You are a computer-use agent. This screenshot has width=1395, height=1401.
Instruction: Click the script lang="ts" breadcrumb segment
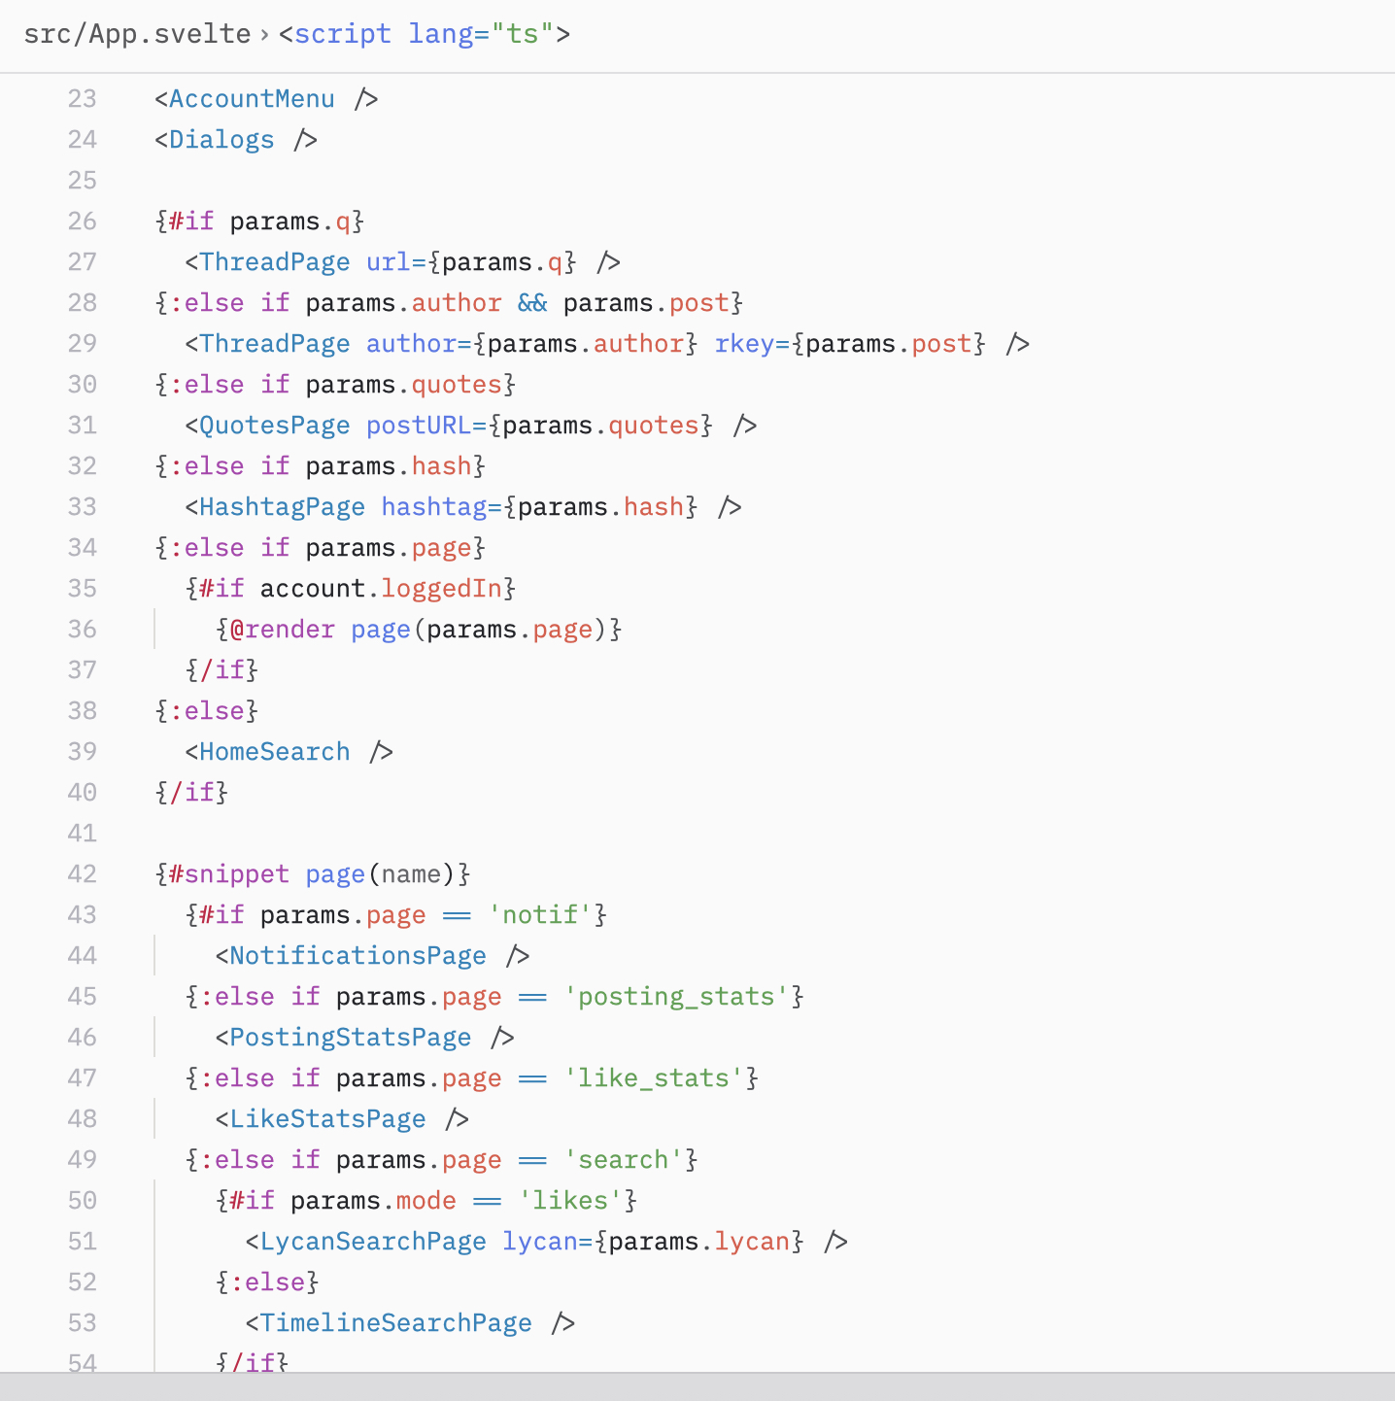pyautogui.click(x=424, y=34)
